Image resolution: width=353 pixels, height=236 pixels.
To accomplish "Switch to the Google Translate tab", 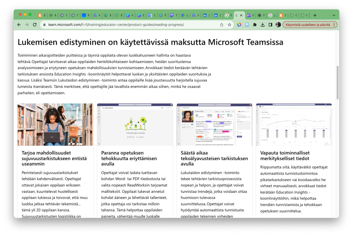I will [152, 15].
